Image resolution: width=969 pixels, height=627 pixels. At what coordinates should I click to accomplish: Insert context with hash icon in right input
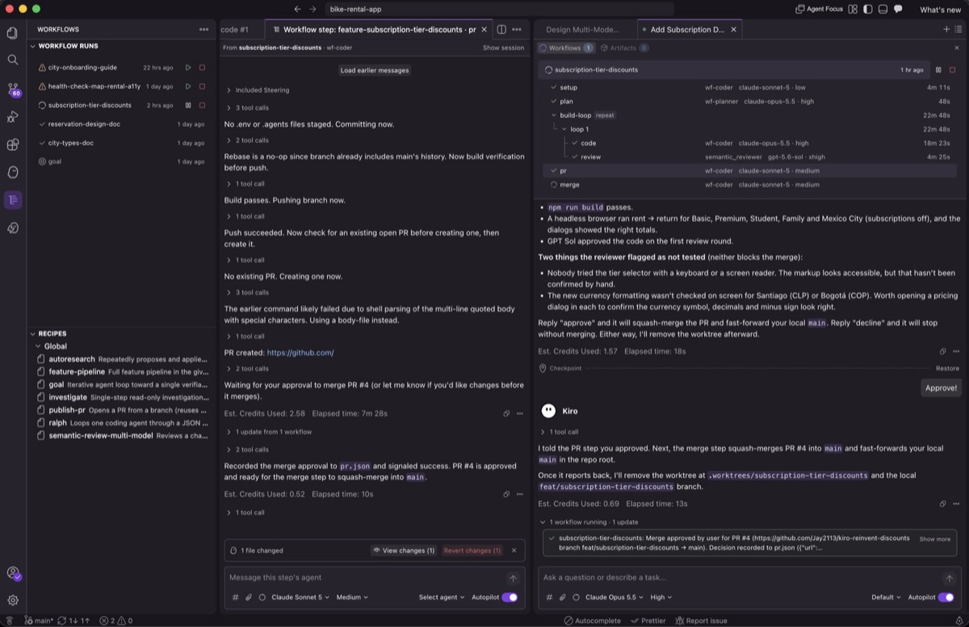point(549,597)
